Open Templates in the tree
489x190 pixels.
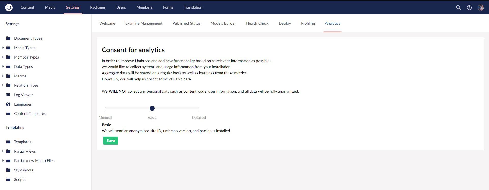point(22,142)
